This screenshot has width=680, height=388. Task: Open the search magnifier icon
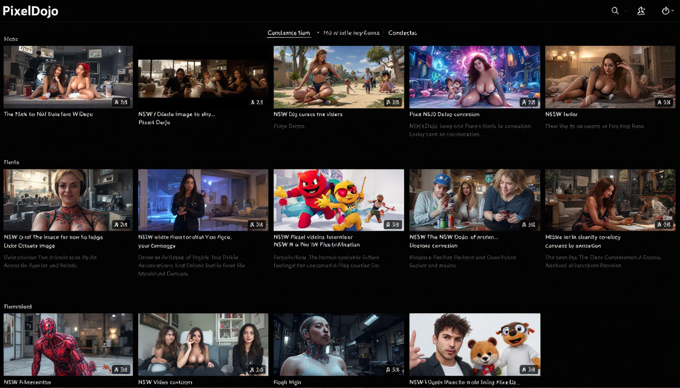pyautogui.click(x=615, y=11)
